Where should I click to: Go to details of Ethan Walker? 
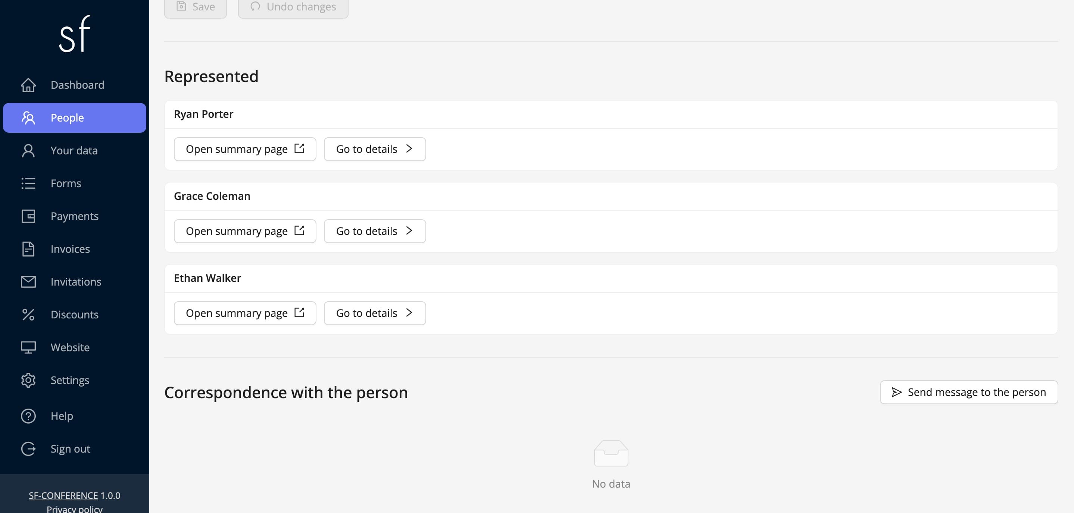click(375, 313)
